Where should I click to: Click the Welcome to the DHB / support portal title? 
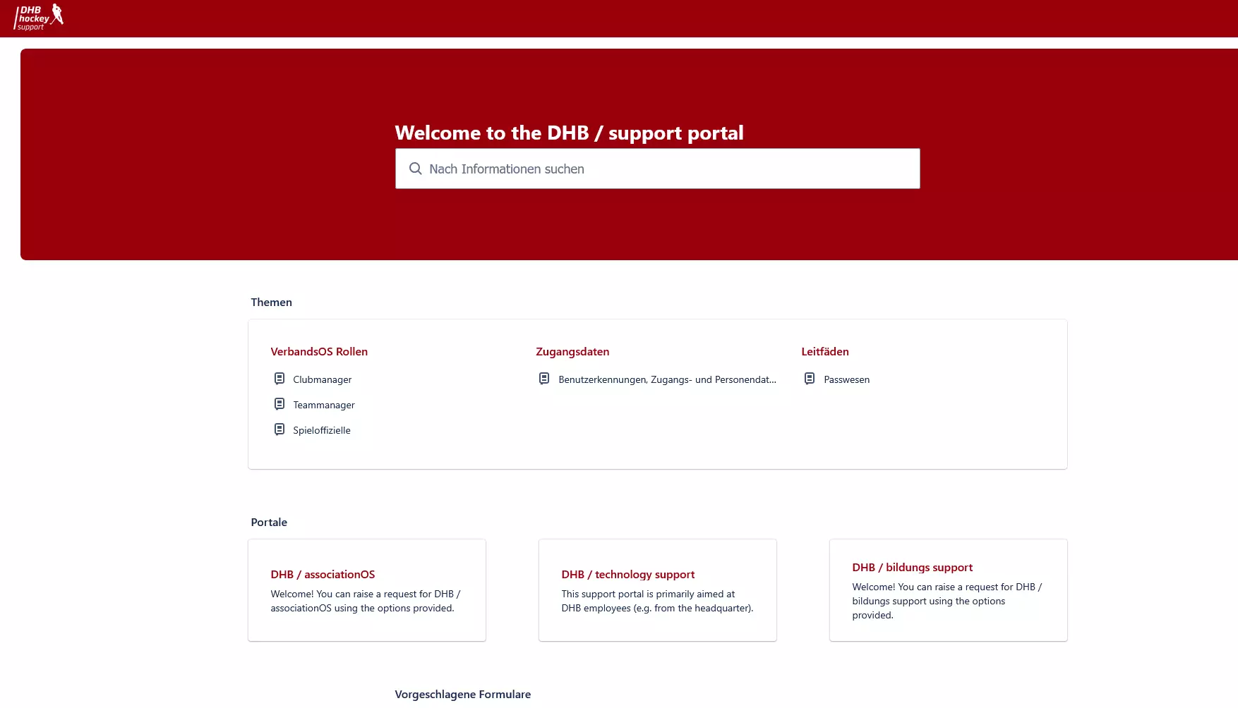569,133
